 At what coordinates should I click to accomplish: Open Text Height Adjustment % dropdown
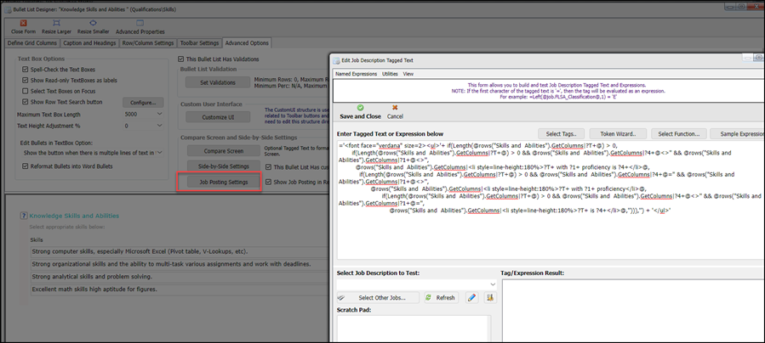(x=159, y=126)
